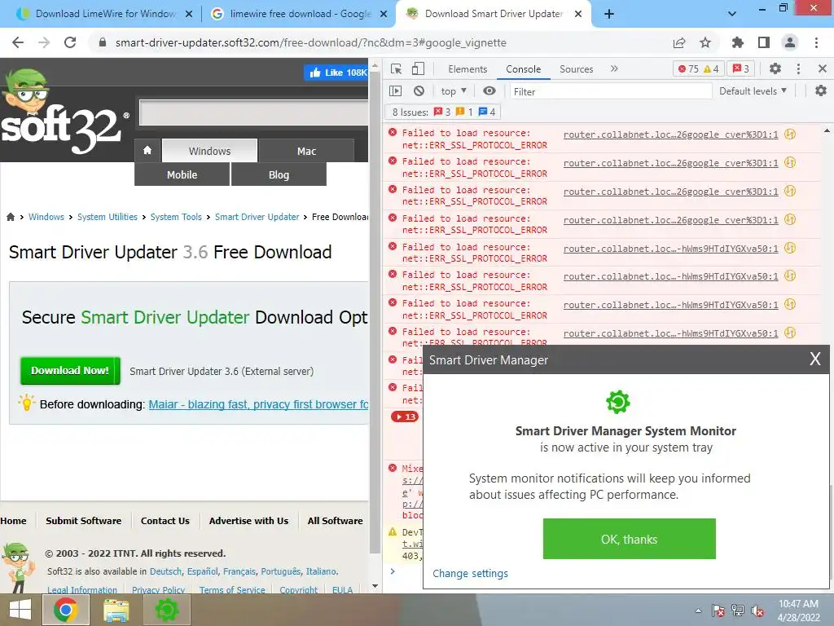This screenshot has width=834, height=626.
Task: Show hidden system tray icons
Action: pyautogui.click(x=698, y=611)
